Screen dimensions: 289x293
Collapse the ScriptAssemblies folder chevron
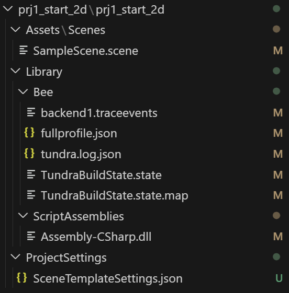(23, 216)
